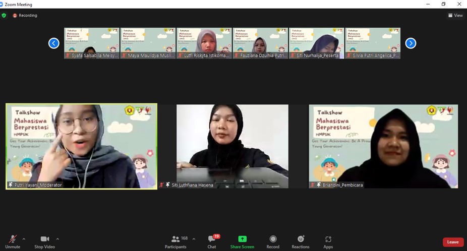Show next participants with right arrow
This screenshot has height=251, width=467.
coord(411,43)
